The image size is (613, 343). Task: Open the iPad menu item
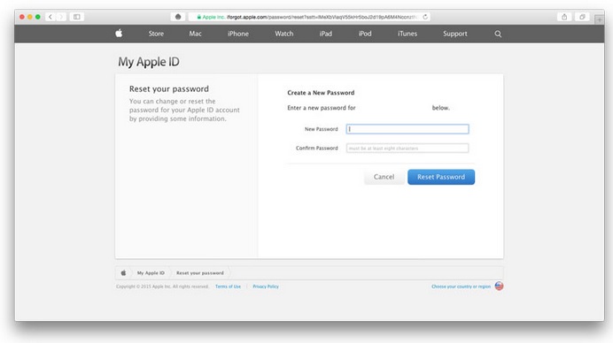[326, 34]
